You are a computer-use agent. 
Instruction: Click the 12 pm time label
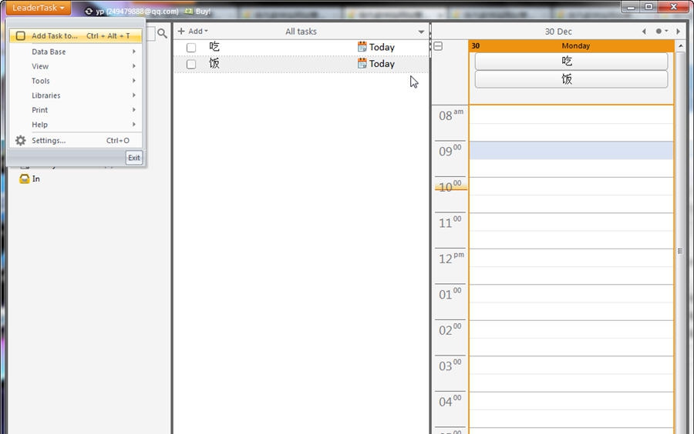point(451,259)
